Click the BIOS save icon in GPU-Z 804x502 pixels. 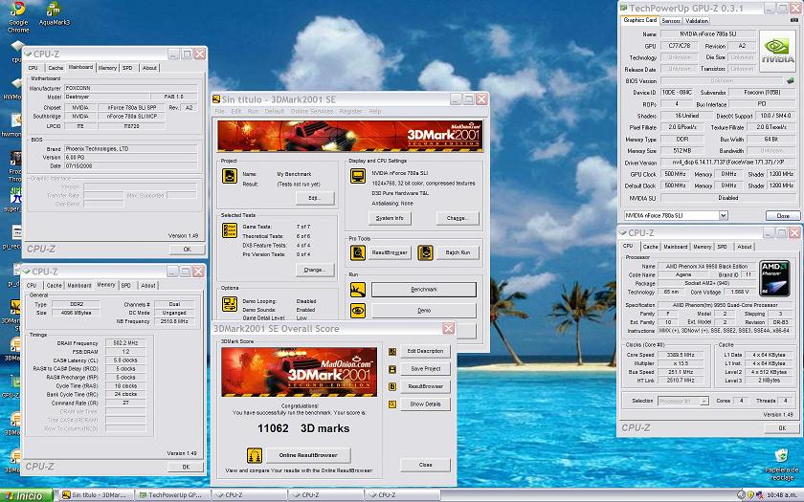791,80
